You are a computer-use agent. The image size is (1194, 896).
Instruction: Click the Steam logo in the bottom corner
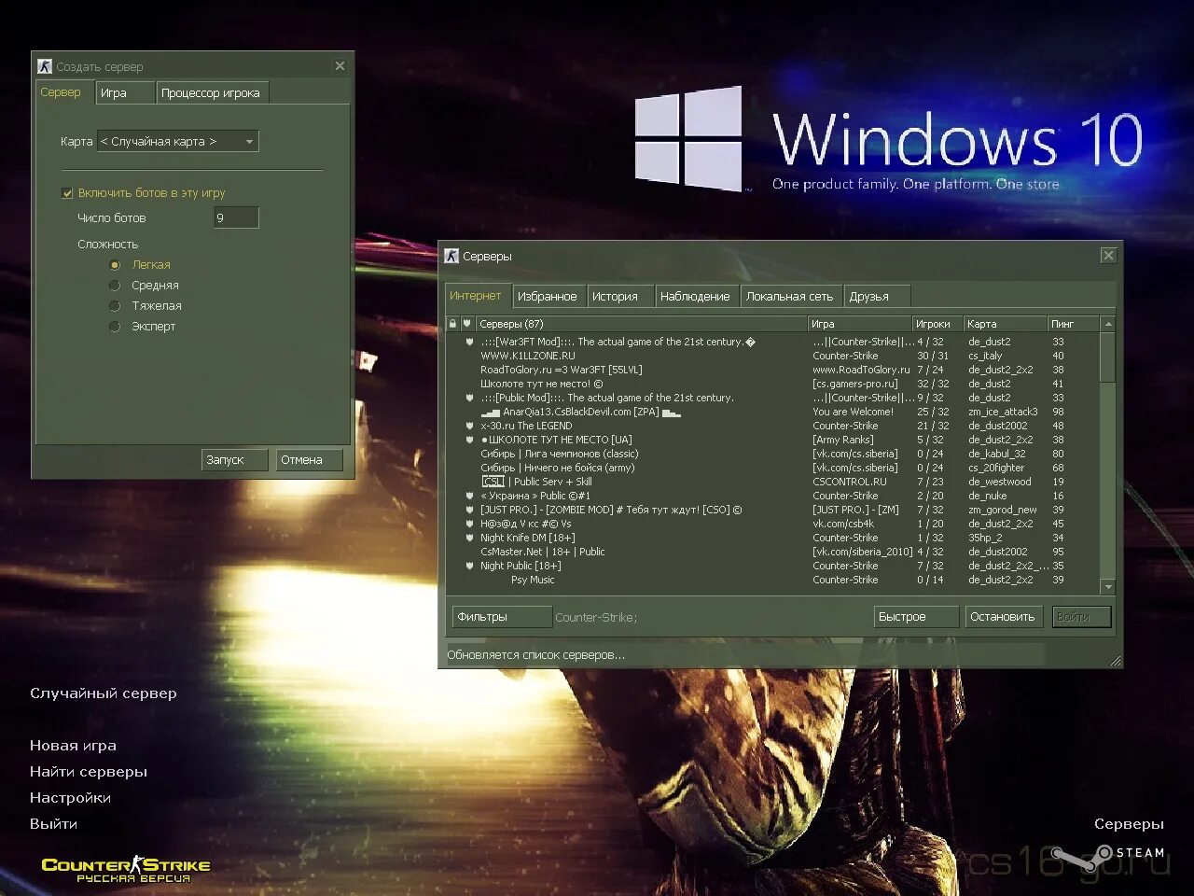click(1106, 855)
